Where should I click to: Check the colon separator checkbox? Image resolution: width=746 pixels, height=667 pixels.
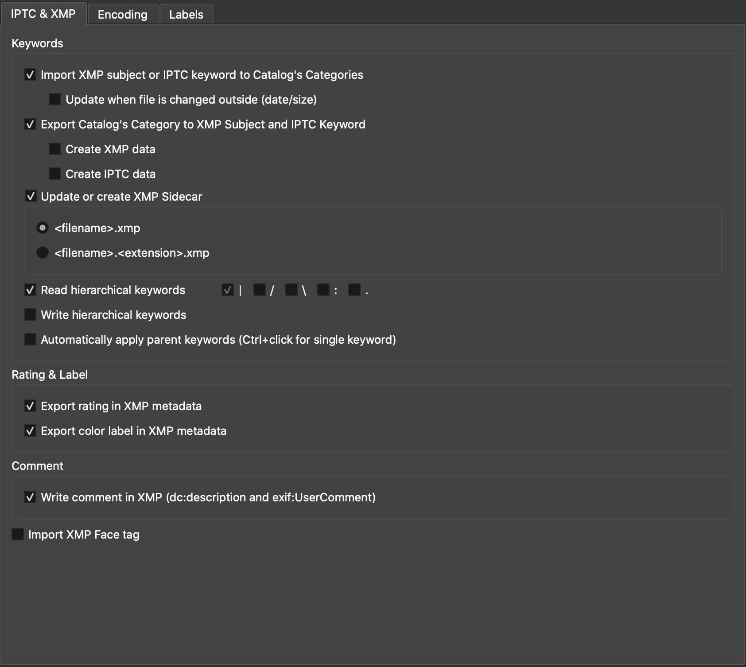tap(323, 290)
